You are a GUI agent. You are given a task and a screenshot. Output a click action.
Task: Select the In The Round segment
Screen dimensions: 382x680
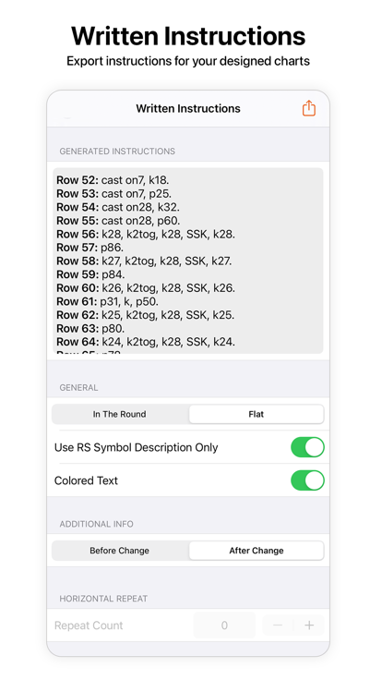[x=120, y=414]
